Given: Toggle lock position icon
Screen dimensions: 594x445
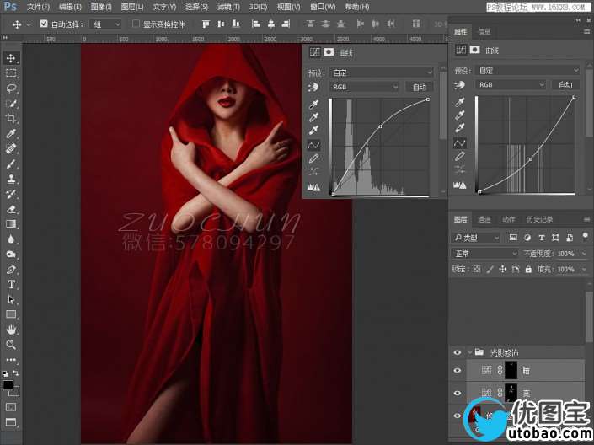Looking at the screenshot, I should pos(503,269).
